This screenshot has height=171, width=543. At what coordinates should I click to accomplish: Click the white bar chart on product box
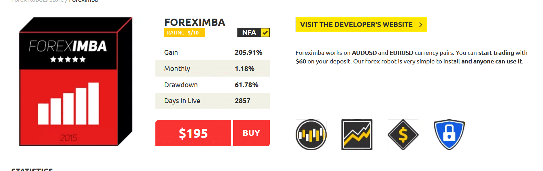pyautogui.click(x=68, y=103)
